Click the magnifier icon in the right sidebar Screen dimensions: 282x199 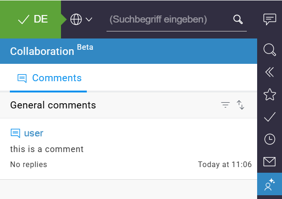270,50
